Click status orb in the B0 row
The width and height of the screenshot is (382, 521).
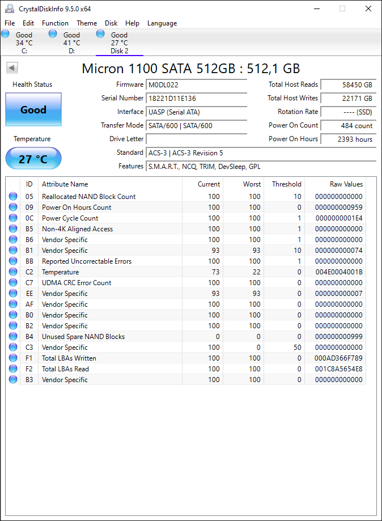13,315
